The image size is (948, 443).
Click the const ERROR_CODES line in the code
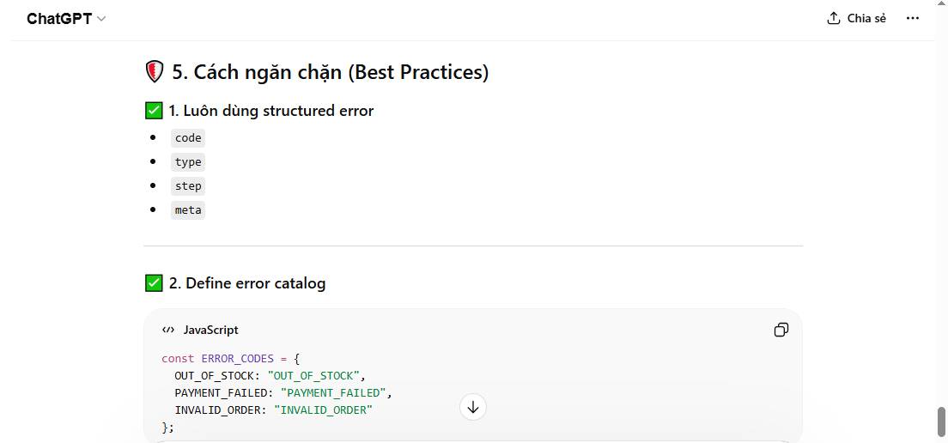[230, 358]
